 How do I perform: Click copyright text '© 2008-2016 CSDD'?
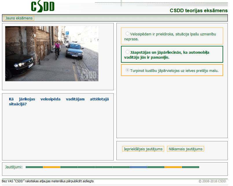pyautogui.click(x=212, y=181)
